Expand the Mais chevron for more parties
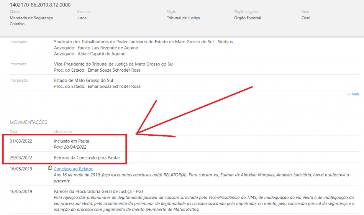The height and width of the screenshot is (215, 364). pos(353,94)
